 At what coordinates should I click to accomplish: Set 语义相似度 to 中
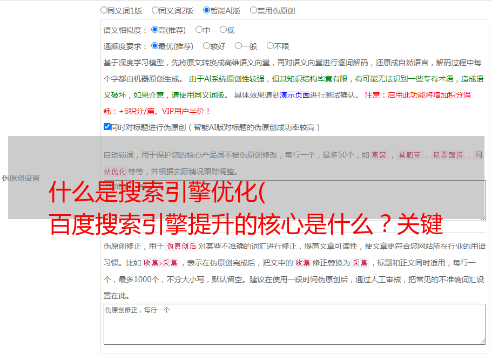(x=199, y=30)
